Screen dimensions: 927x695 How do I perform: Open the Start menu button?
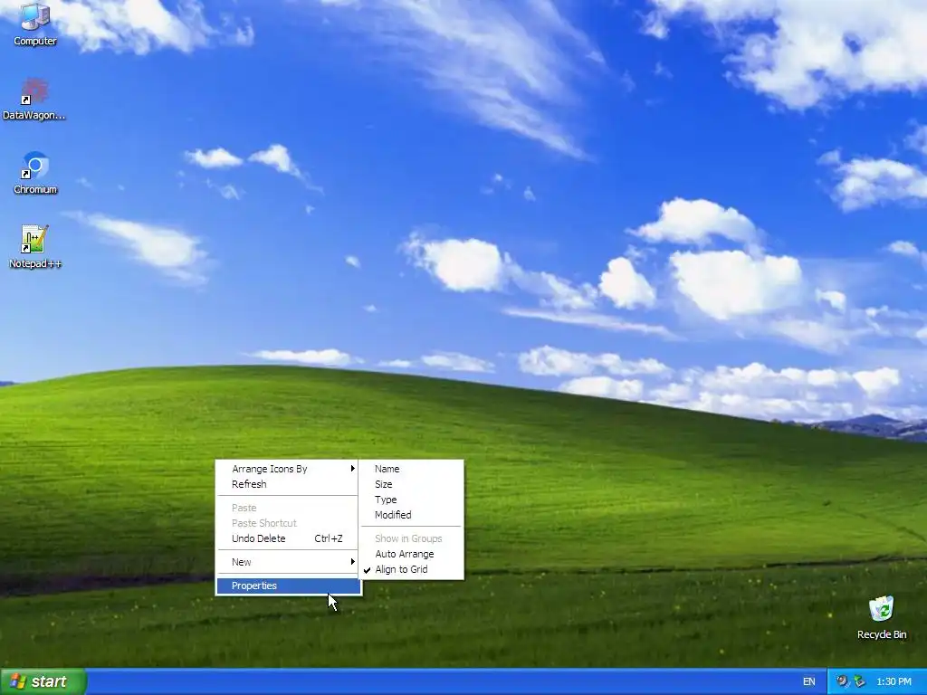(x=43, y=681)
